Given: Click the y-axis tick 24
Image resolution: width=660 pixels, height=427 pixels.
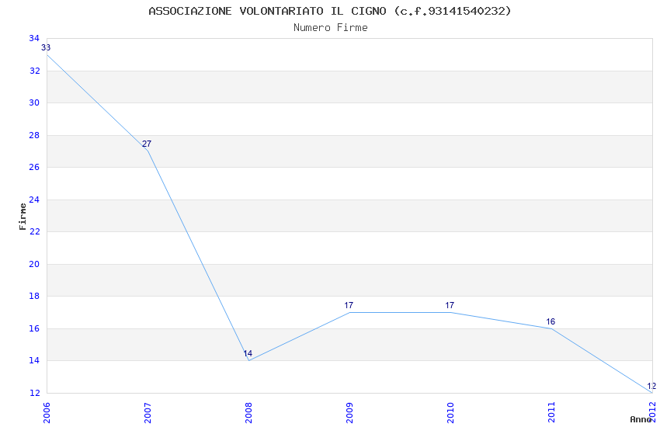Looking at the screenshot, I should point(34,200).
